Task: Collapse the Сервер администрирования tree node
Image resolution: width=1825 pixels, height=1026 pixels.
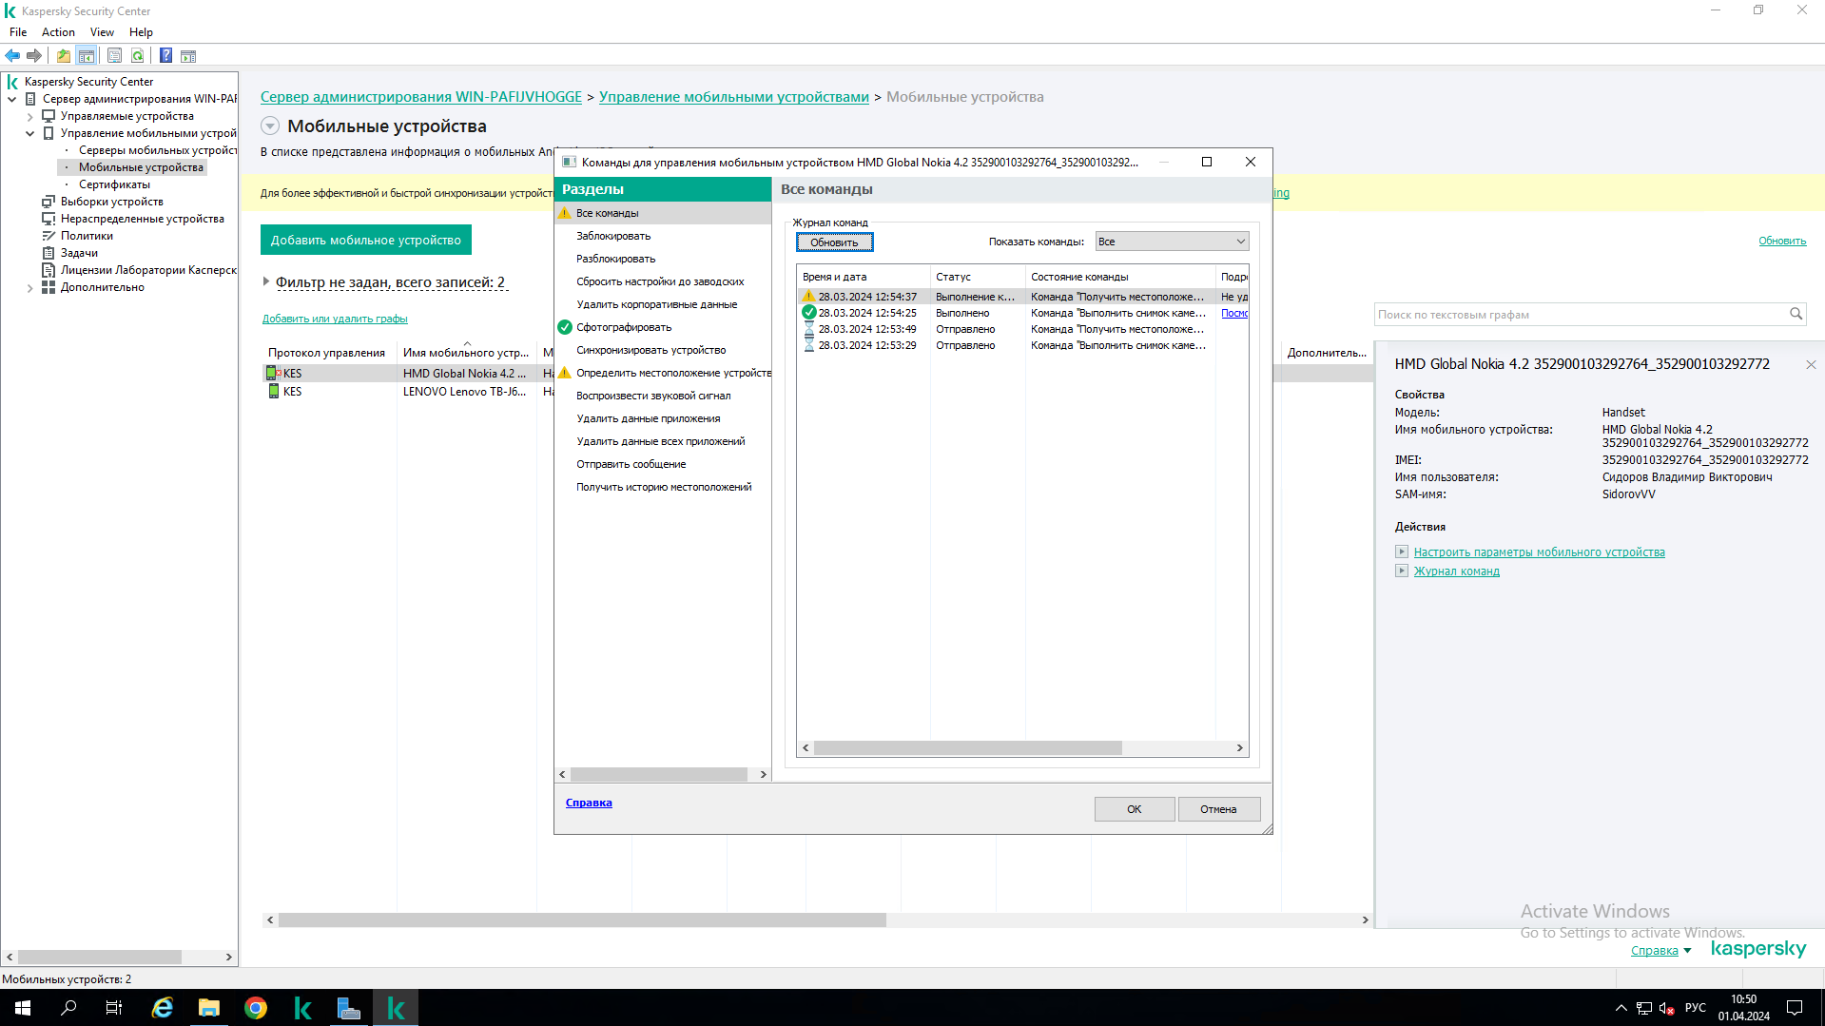Action: [x=12, y=99]
